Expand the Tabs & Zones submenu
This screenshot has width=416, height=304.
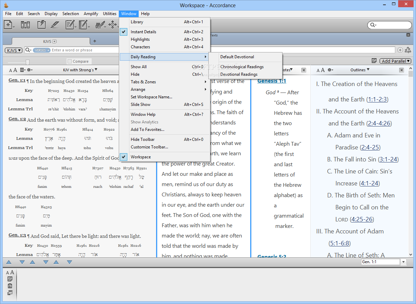[x=165, y=82]
